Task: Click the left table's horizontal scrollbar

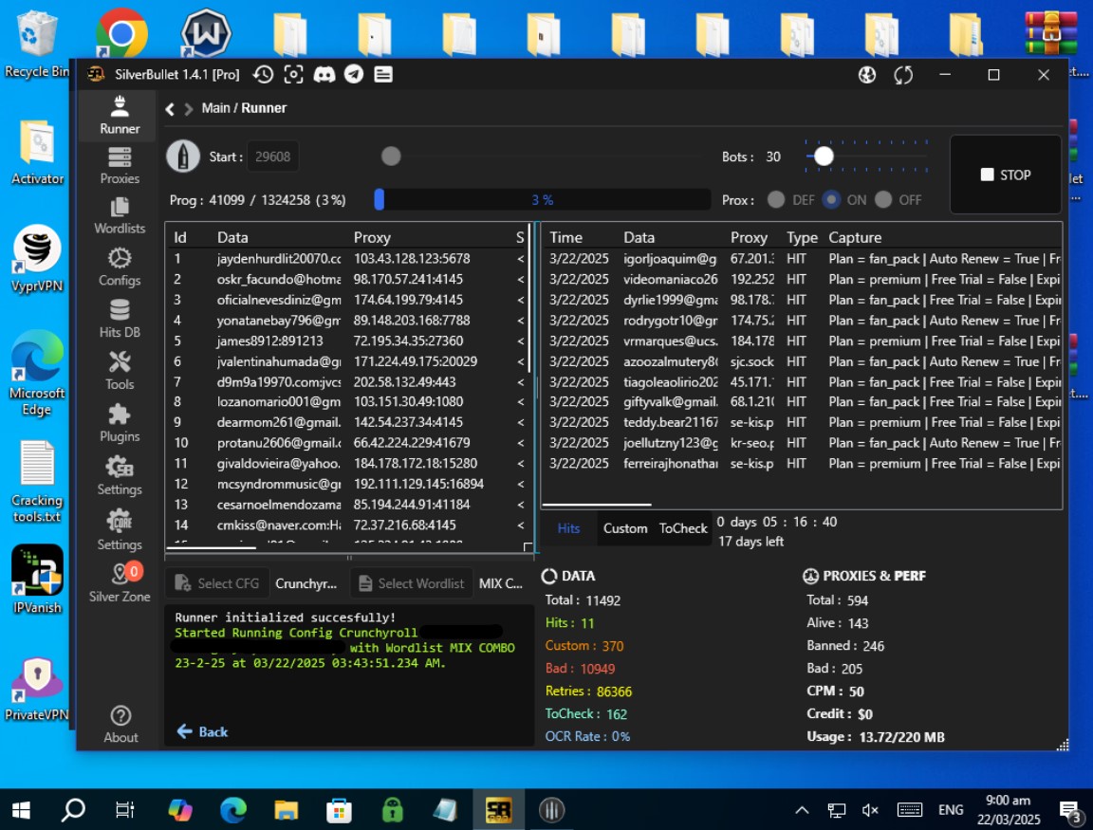Action: (x=212, y=547)
